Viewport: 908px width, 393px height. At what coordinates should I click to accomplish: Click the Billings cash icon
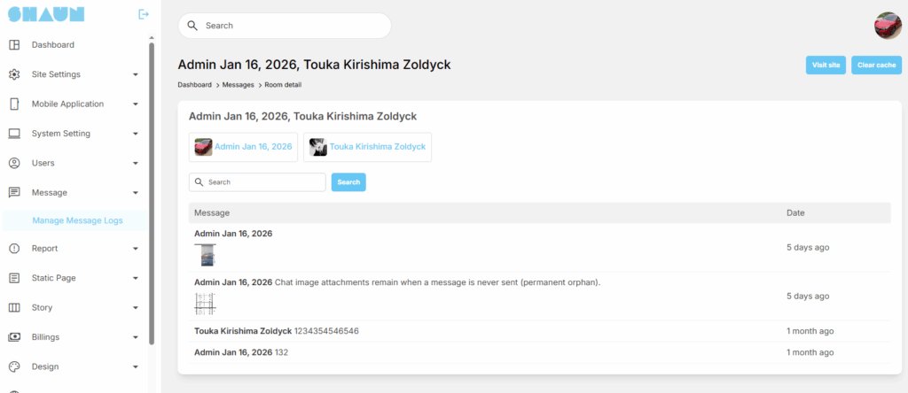click(14, 337)
